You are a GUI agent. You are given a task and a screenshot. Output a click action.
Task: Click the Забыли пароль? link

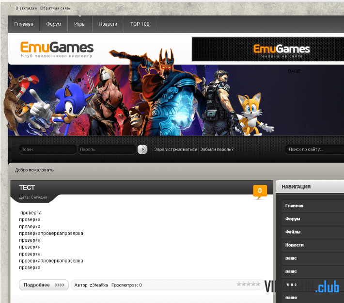point(217,149)
